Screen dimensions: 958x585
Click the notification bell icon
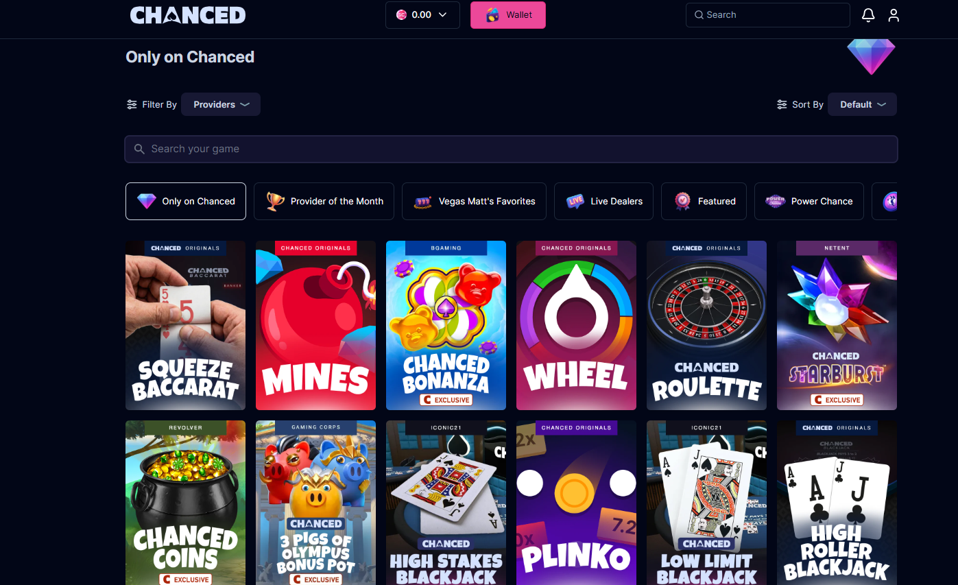point(868,15)
